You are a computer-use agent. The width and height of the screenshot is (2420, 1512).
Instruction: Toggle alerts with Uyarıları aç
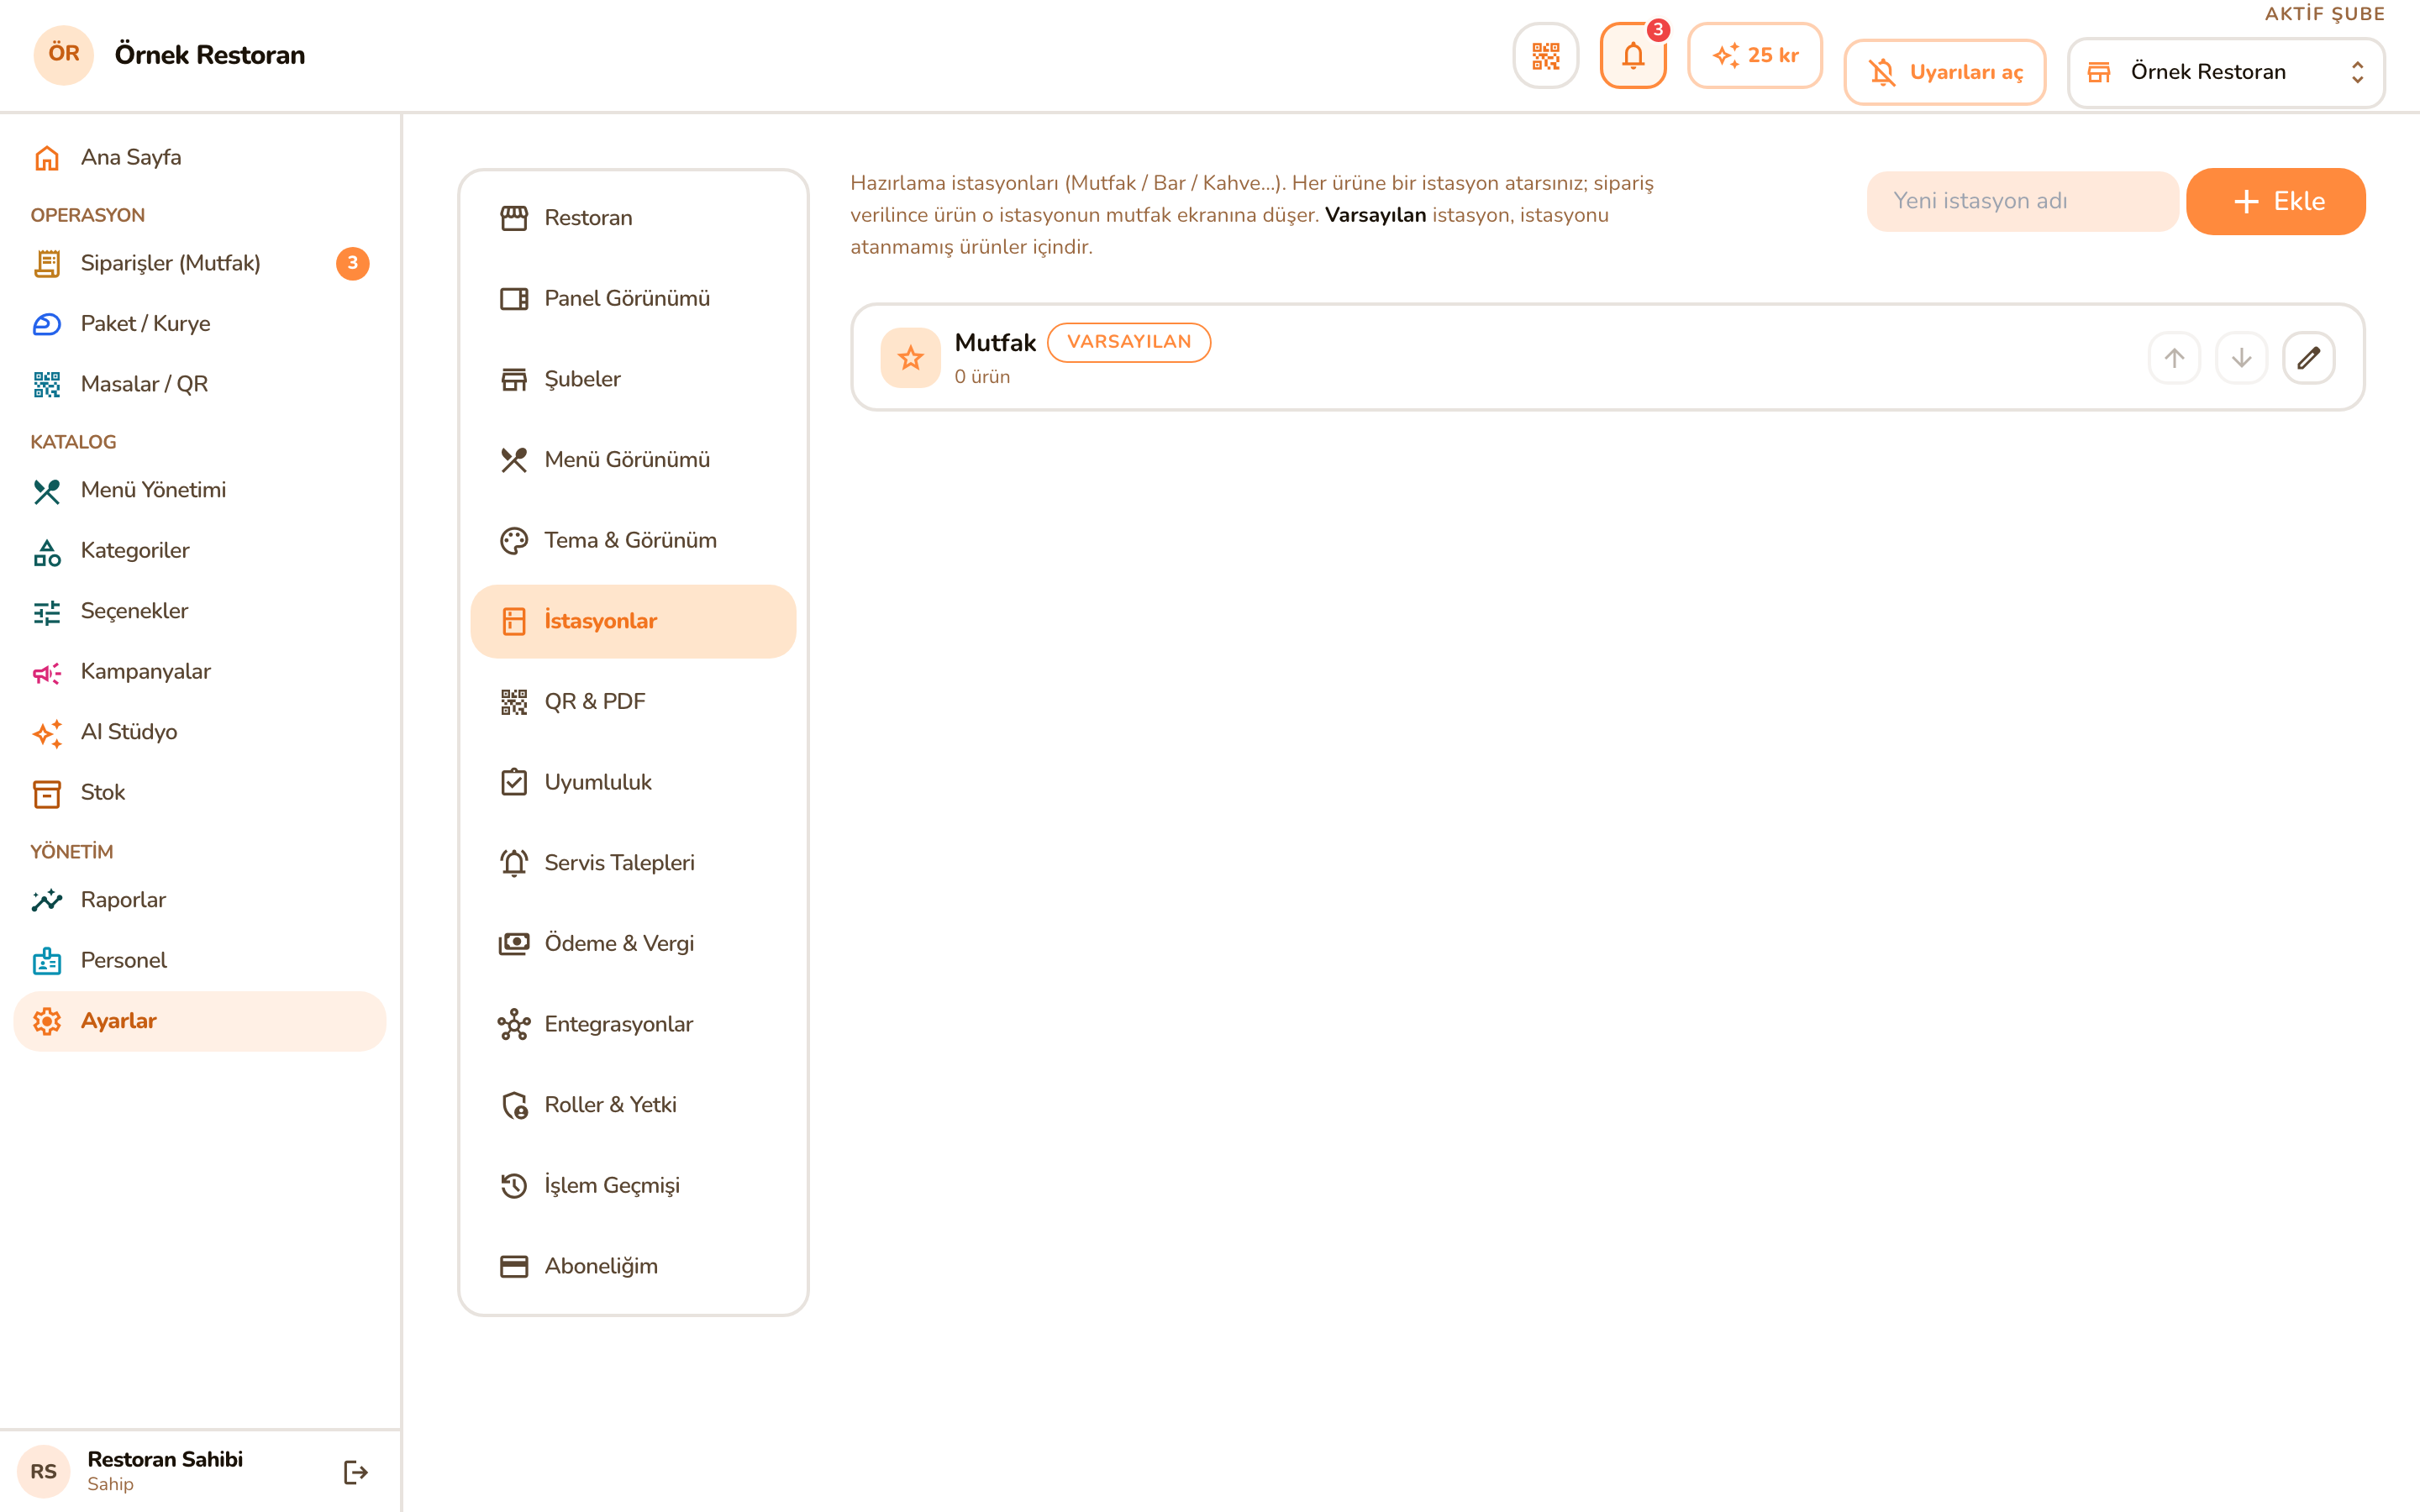pos(1944,72)
